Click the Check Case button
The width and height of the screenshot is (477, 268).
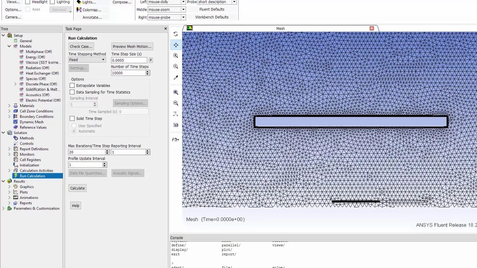(81, 47)
